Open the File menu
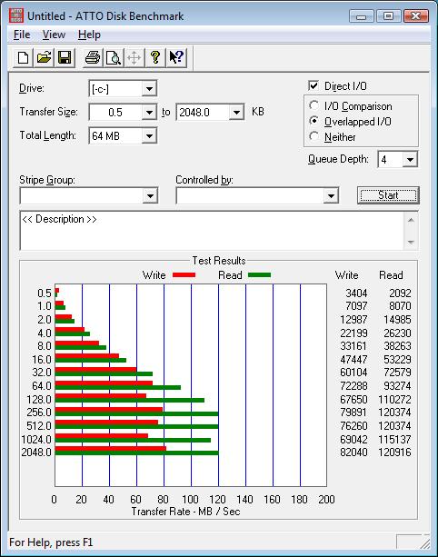The height and width of the screenshot is (557, 438). 22,35
